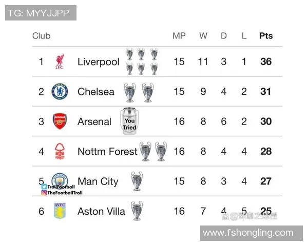Click the W column header
308x246 pixels.
[203, 36]
